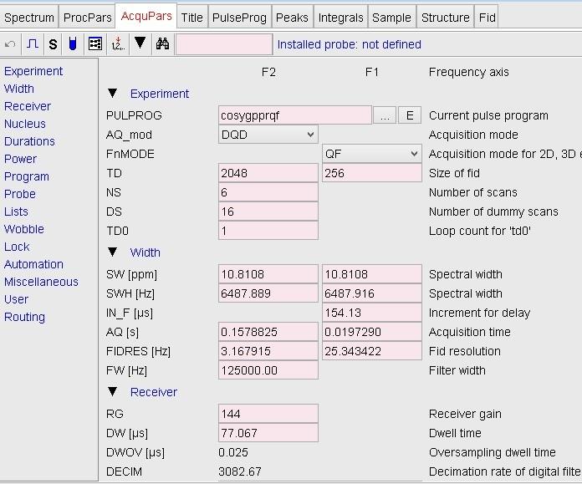This screenshot has height=484, width=582.
Task: Switch to the Structure tab
Action: coord(446,18)
